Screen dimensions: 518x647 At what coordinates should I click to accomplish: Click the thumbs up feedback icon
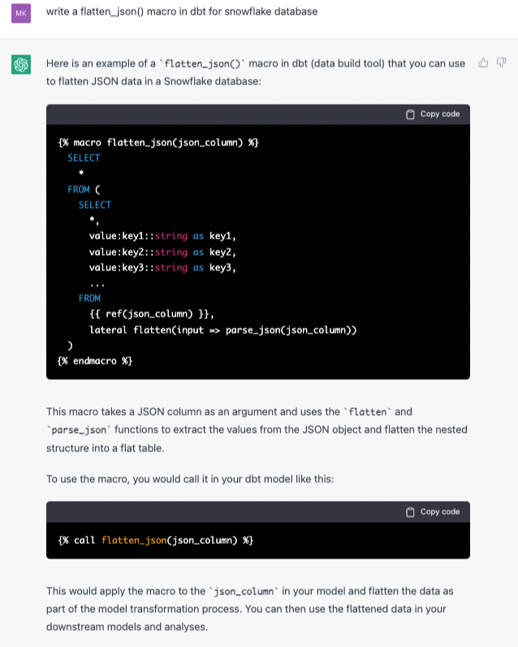484,63
